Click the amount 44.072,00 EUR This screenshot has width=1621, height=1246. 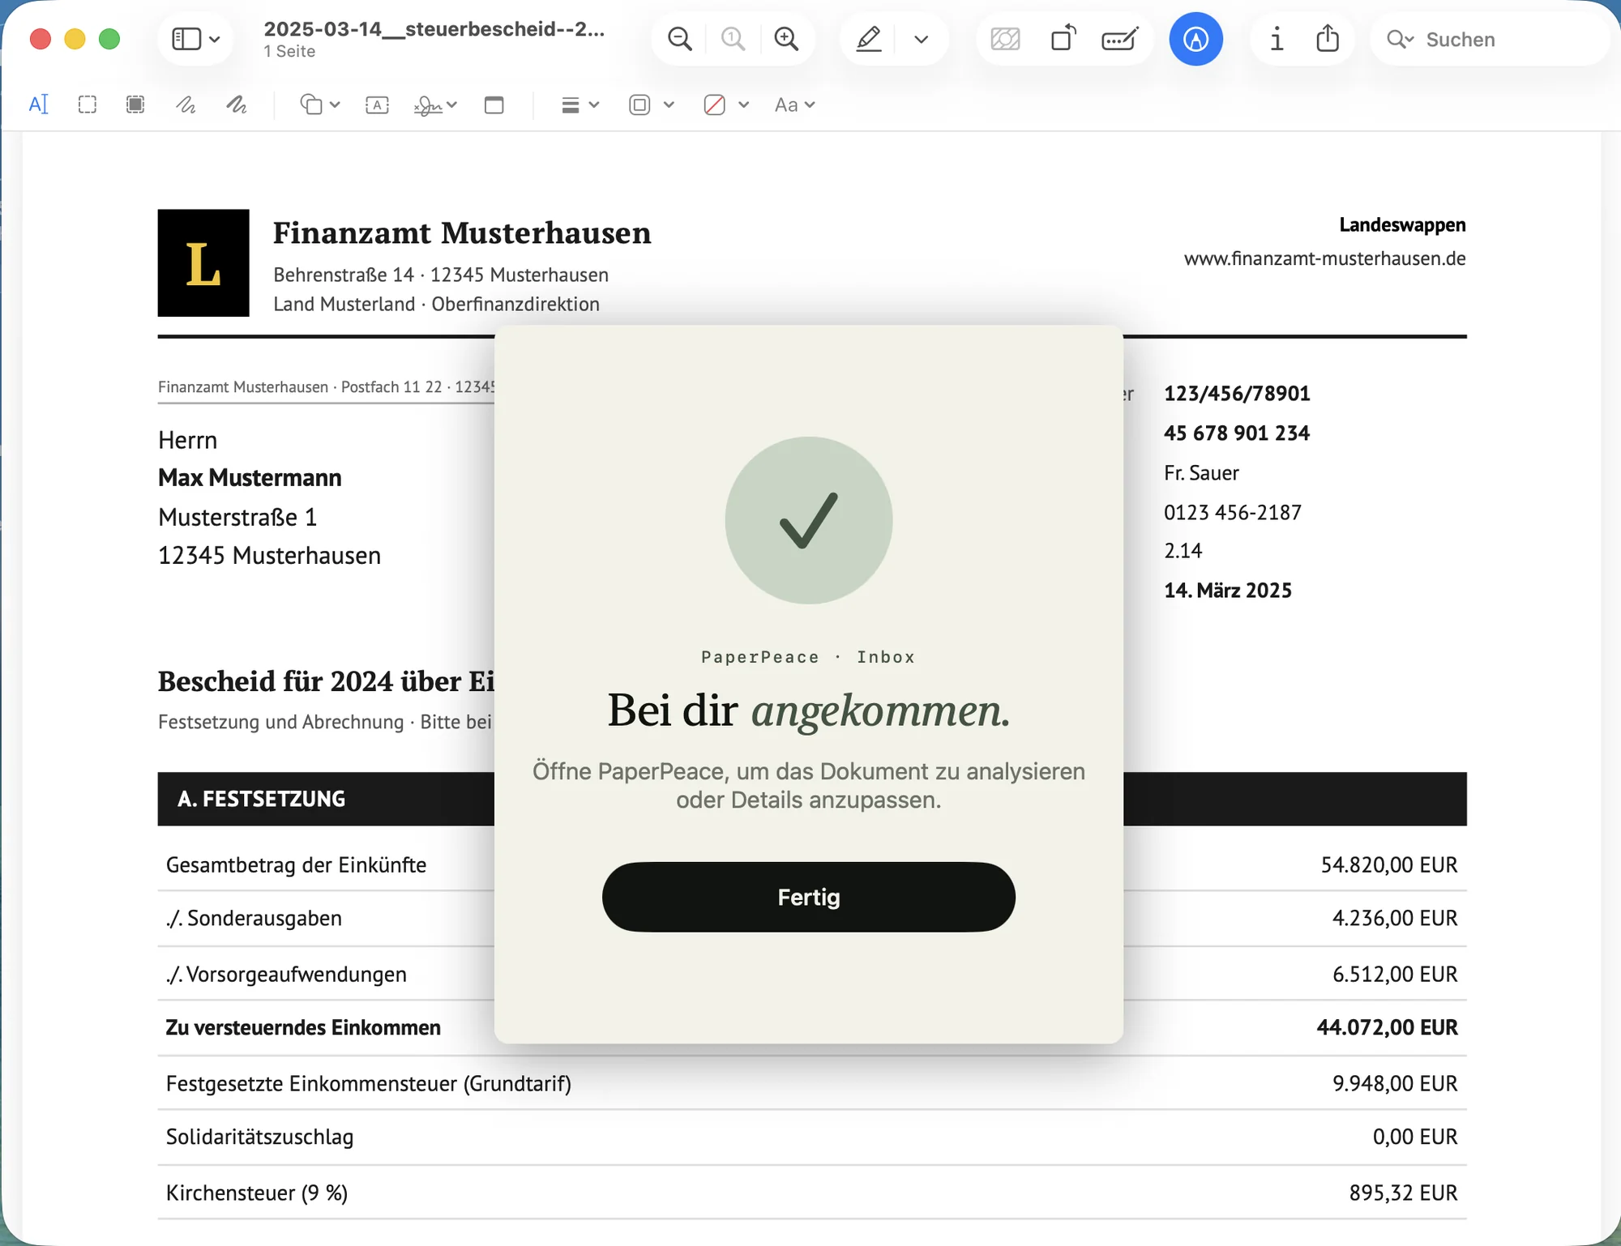(x=1387, y=1027)
